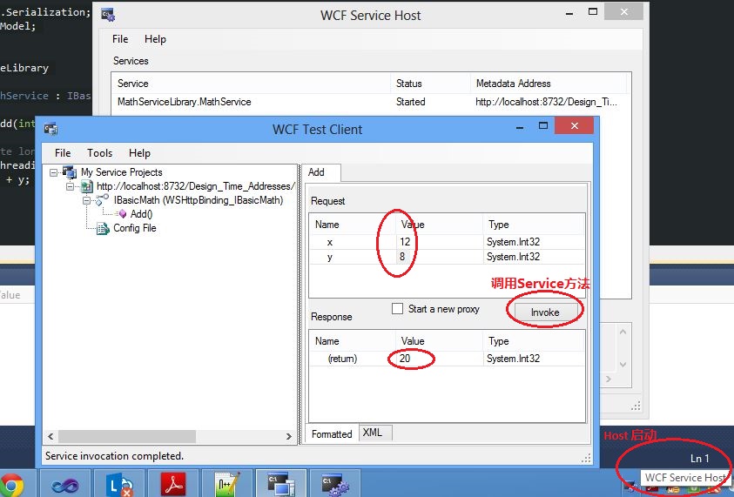Open Notepad++ from the taskbar
734x497 pixels.
(227, 484)
